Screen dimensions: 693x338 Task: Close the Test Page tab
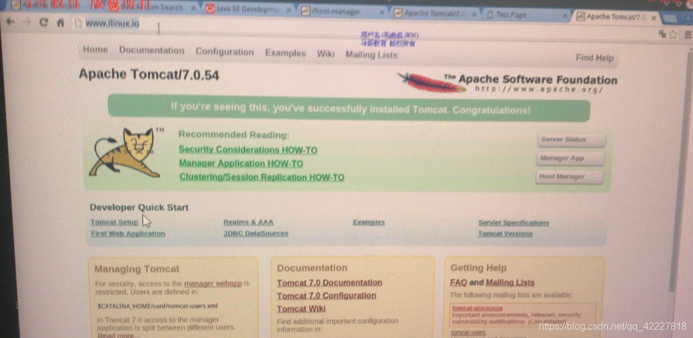click(x=565, y=16)
